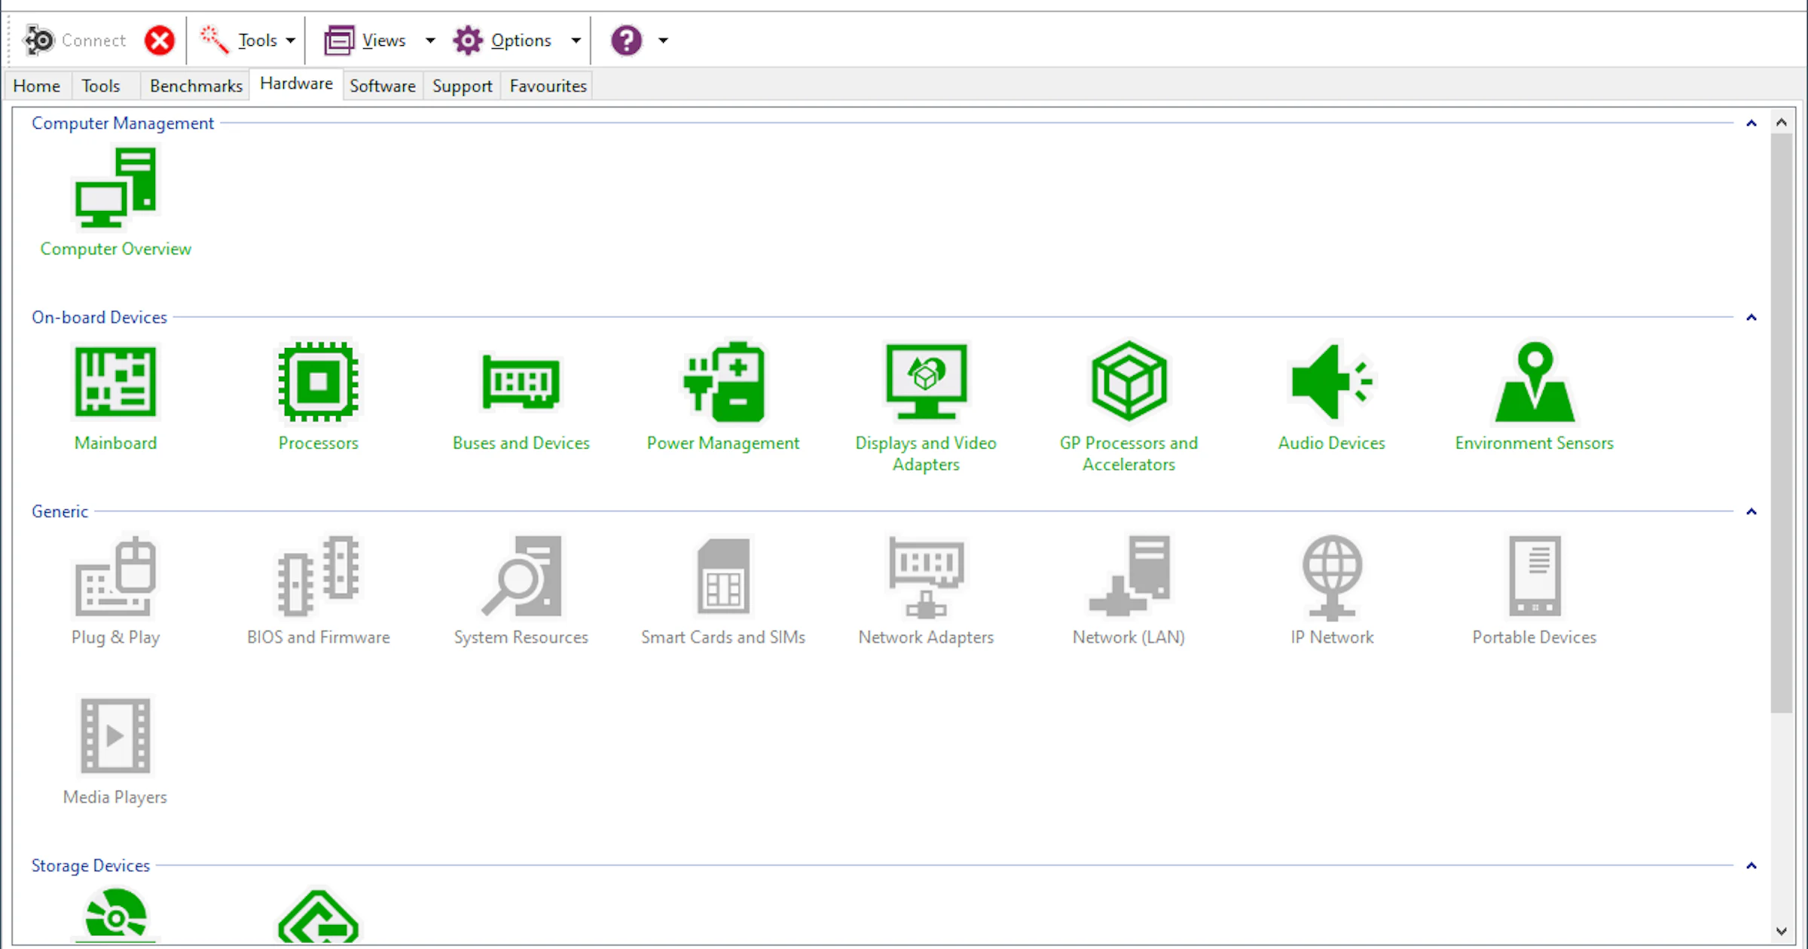Click the Computer Management section heading

pyautogui.click(x=123, y=123)
